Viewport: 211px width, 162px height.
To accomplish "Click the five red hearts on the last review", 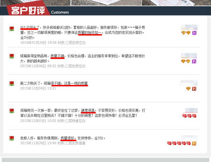I will (x=179, y=143).
